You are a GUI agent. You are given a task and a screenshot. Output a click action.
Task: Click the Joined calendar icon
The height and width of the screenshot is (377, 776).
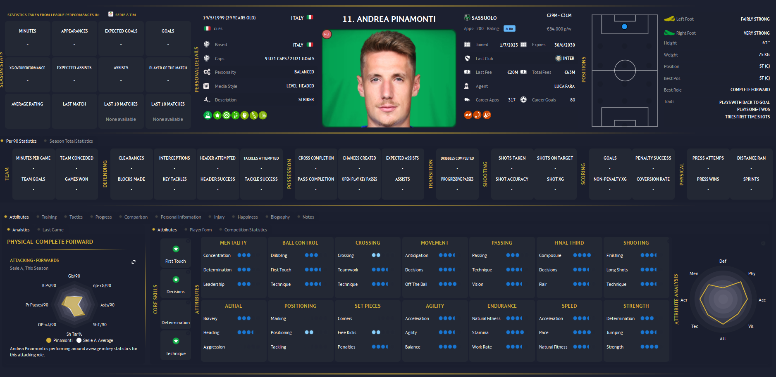[x=467, y=45]
